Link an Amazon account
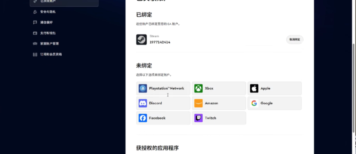This screenshot has height=154, width=356. pyautogui.click(x=219, y=103)
